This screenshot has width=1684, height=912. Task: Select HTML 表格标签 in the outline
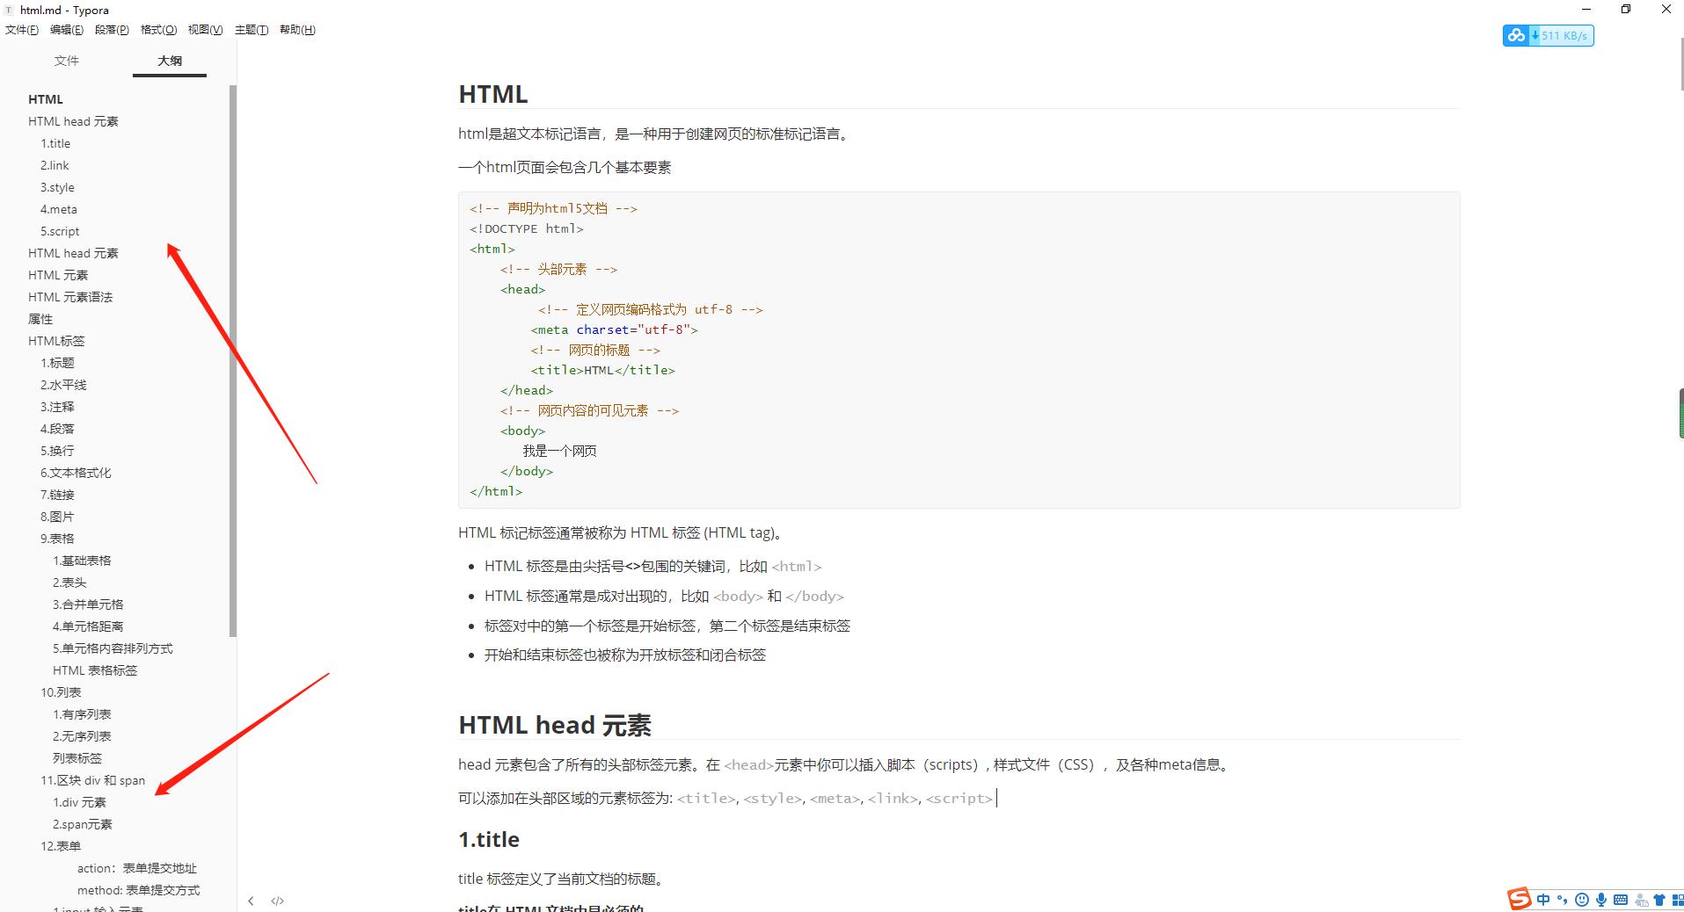click(x=95, y=670)
